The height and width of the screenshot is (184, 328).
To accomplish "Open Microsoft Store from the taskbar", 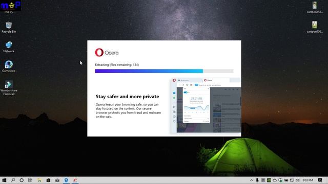I will click(48, 180).
